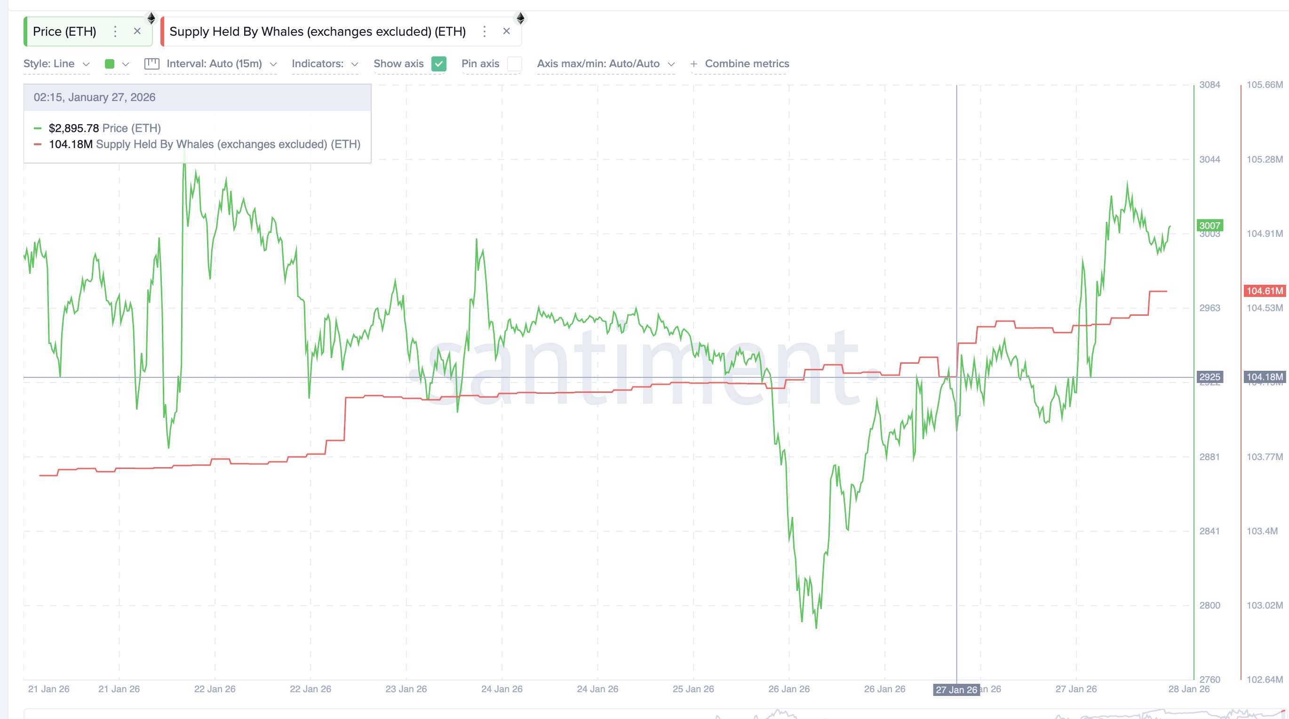The width and height of the screenshot is (1289, 719).
Task: Remove the Price (ETH) metric
Action: click(x=137, y=31)
